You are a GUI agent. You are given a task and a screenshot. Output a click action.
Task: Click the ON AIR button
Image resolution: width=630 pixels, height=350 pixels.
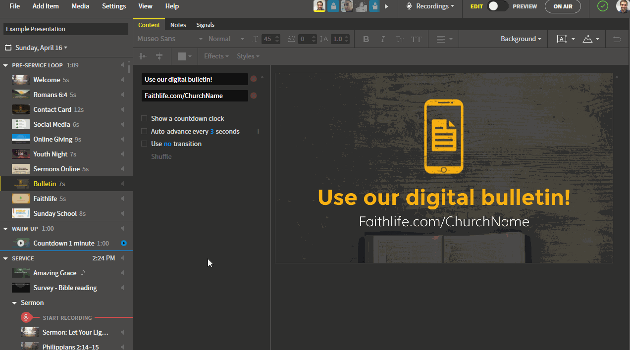[x=563, y=6]
